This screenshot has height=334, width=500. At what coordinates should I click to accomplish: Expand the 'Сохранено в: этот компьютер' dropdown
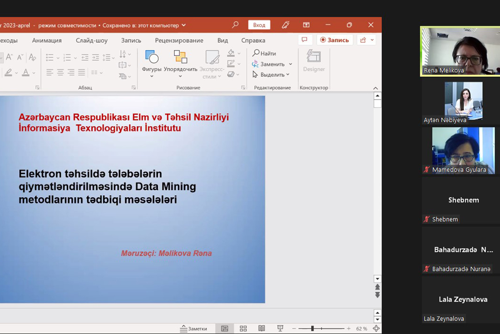184,25
